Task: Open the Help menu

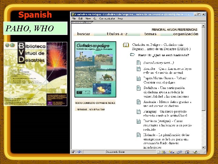Action: [120, 19]
